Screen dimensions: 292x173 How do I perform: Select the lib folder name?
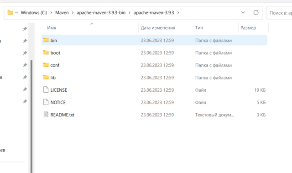[x=53, y=78]
